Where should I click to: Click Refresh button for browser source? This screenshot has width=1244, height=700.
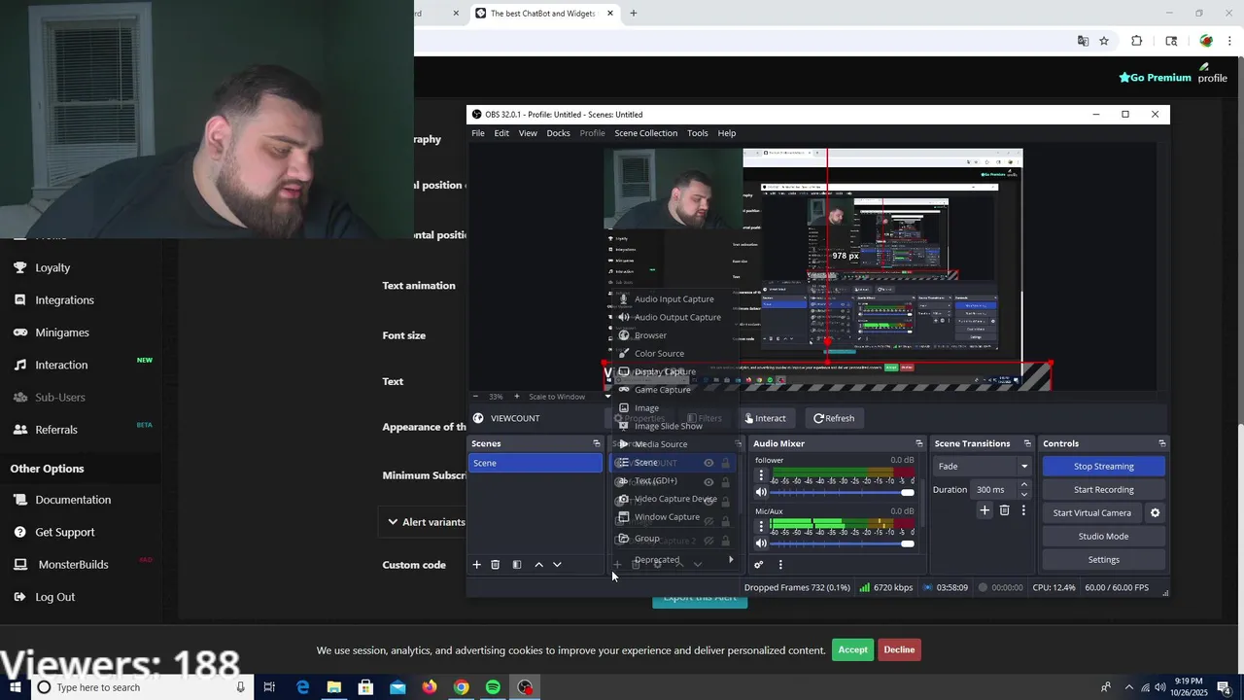pos(834,418)
